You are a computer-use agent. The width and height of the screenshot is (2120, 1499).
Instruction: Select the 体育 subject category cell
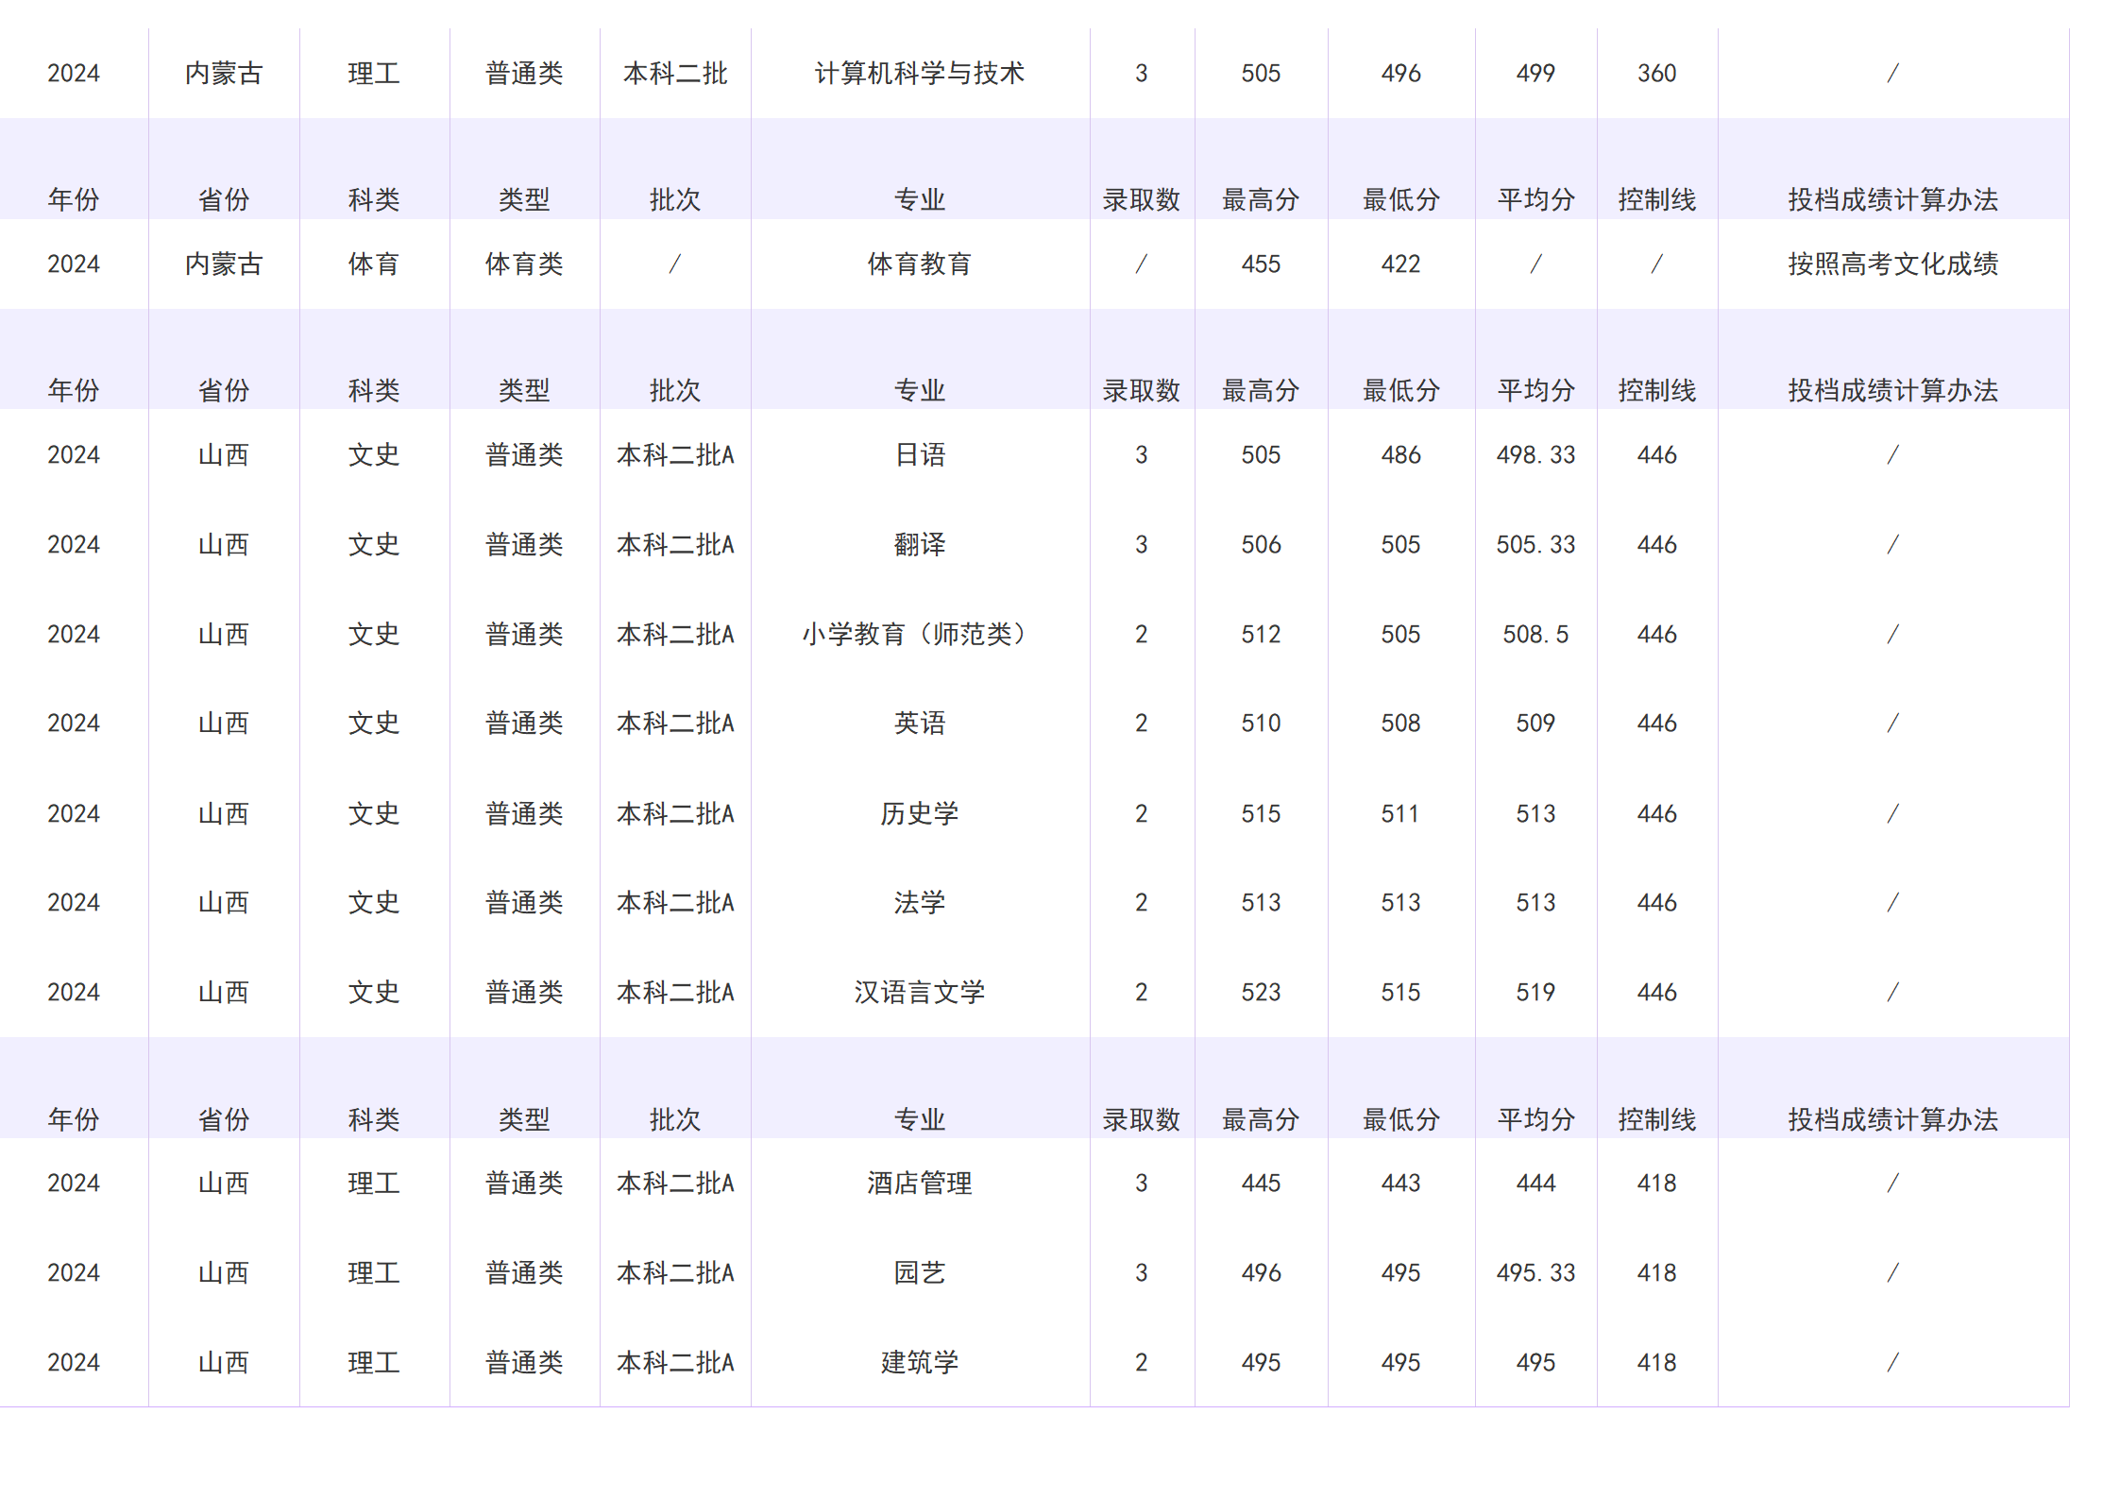point(374,264)
